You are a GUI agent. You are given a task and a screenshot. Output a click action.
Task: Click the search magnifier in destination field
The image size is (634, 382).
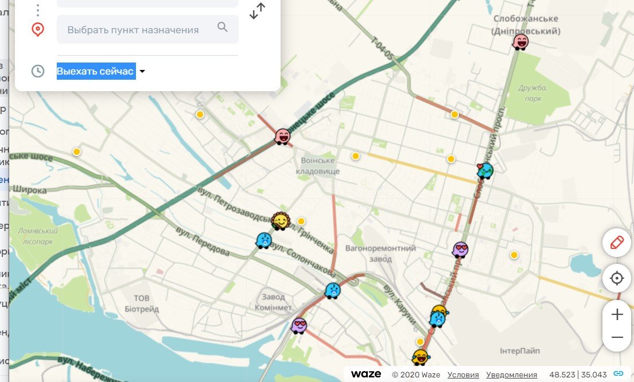223,28
